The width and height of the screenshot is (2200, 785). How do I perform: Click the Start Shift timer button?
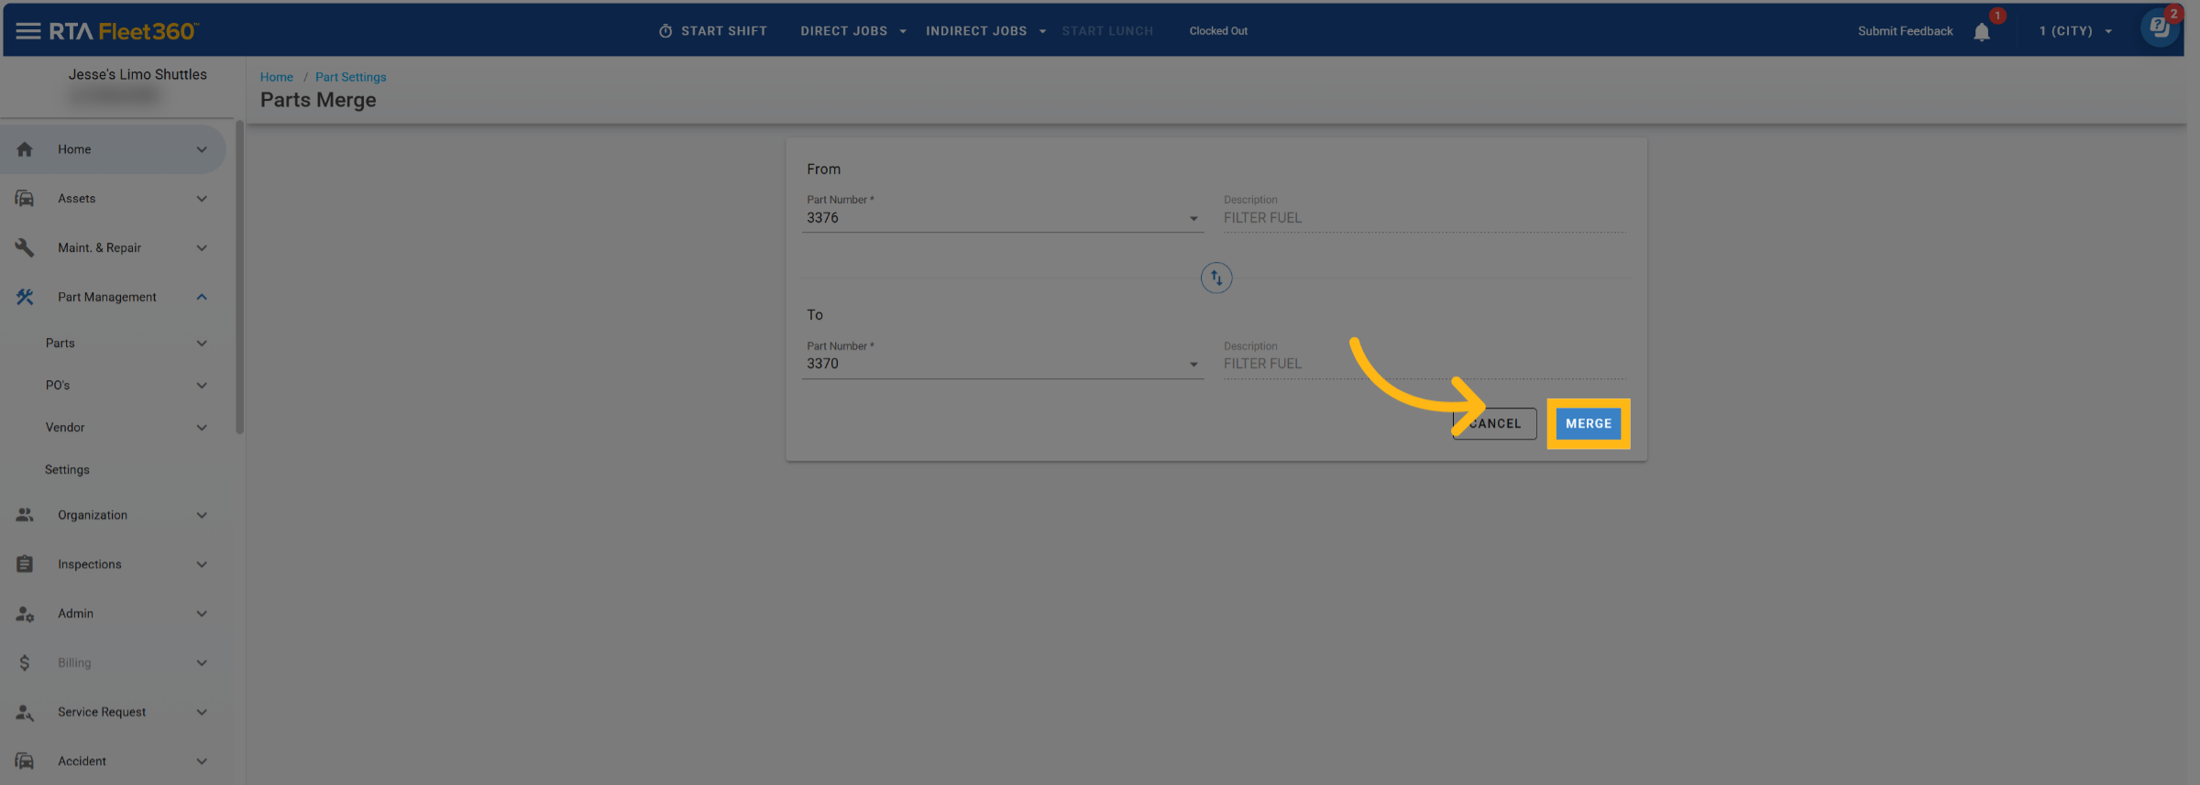point(713,31)
